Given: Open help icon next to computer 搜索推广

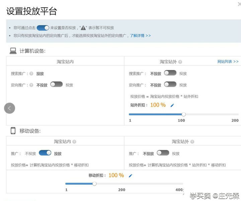Looking at the screenshot, I should pos(31,73).
